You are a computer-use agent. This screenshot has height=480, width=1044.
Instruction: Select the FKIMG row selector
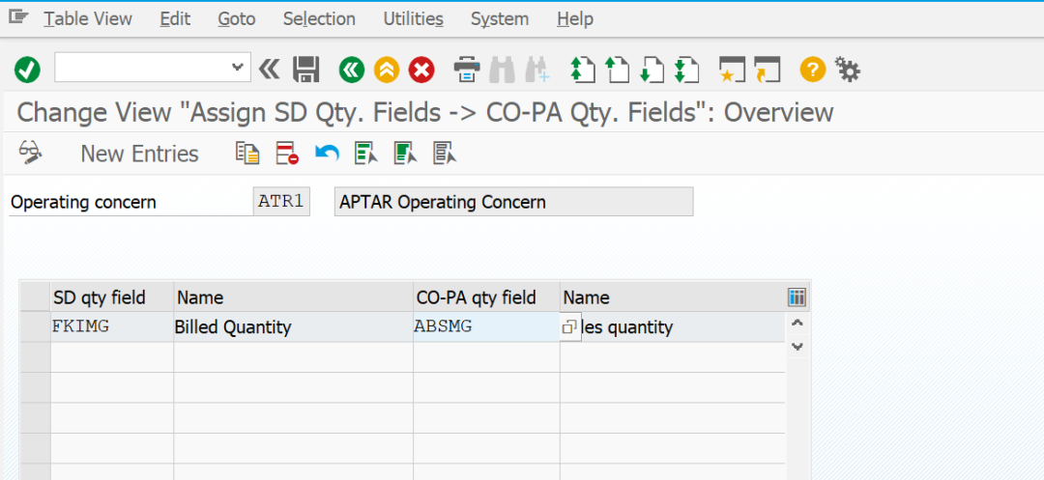click(x=35, y=327)
